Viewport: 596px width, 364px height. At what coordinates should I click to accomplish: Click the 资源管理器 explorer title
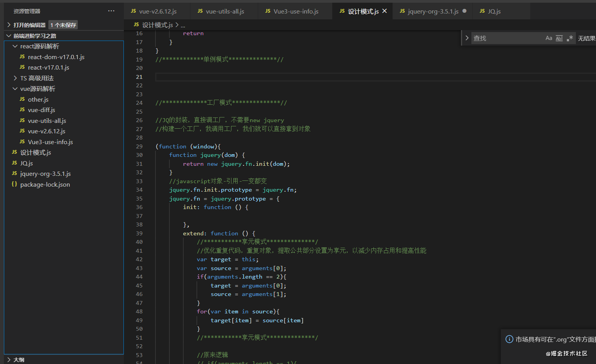click(x=27, y=11)
